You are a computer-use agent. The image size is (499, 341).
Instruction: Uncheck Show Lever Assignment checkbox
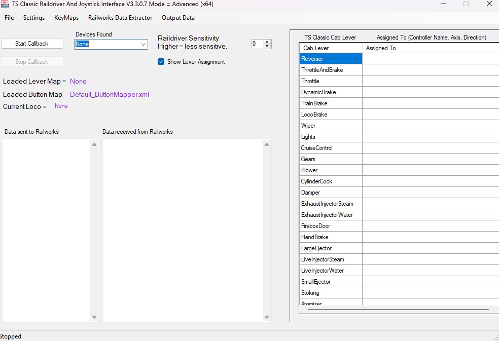(161, 62)
